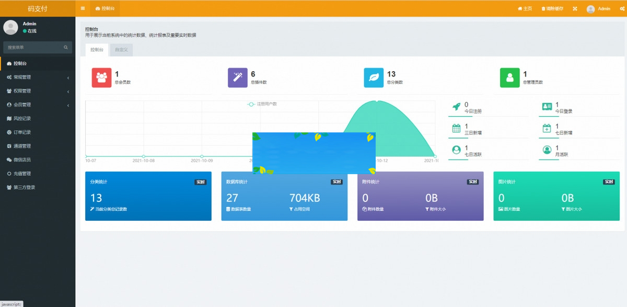
Task: Click the fullscreen icon in top bar
Action: [575, 9]
